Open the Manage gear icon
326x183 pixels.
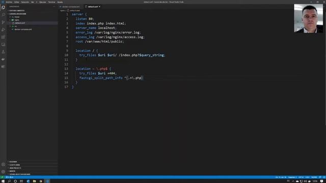(x=3, y=172)
